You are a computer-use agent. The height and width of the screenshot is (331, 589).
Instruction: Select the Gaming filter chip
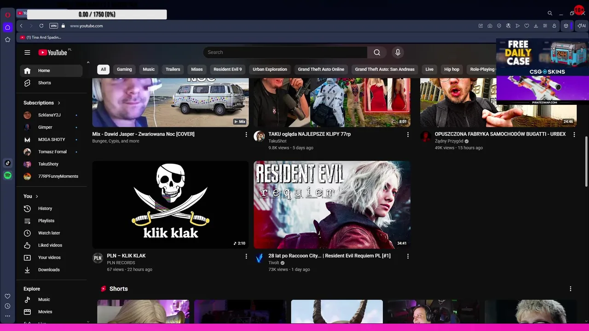click(x=124, y=69)
